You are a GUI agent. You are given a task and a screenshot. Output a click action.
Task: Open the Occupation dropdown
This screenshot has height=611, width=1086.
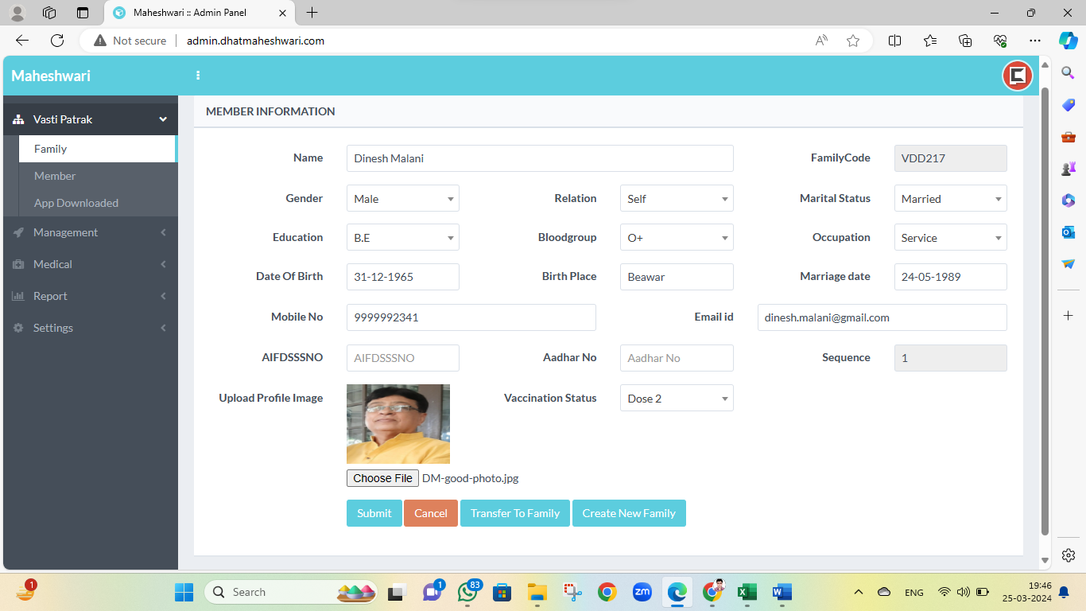click(951, 238)
